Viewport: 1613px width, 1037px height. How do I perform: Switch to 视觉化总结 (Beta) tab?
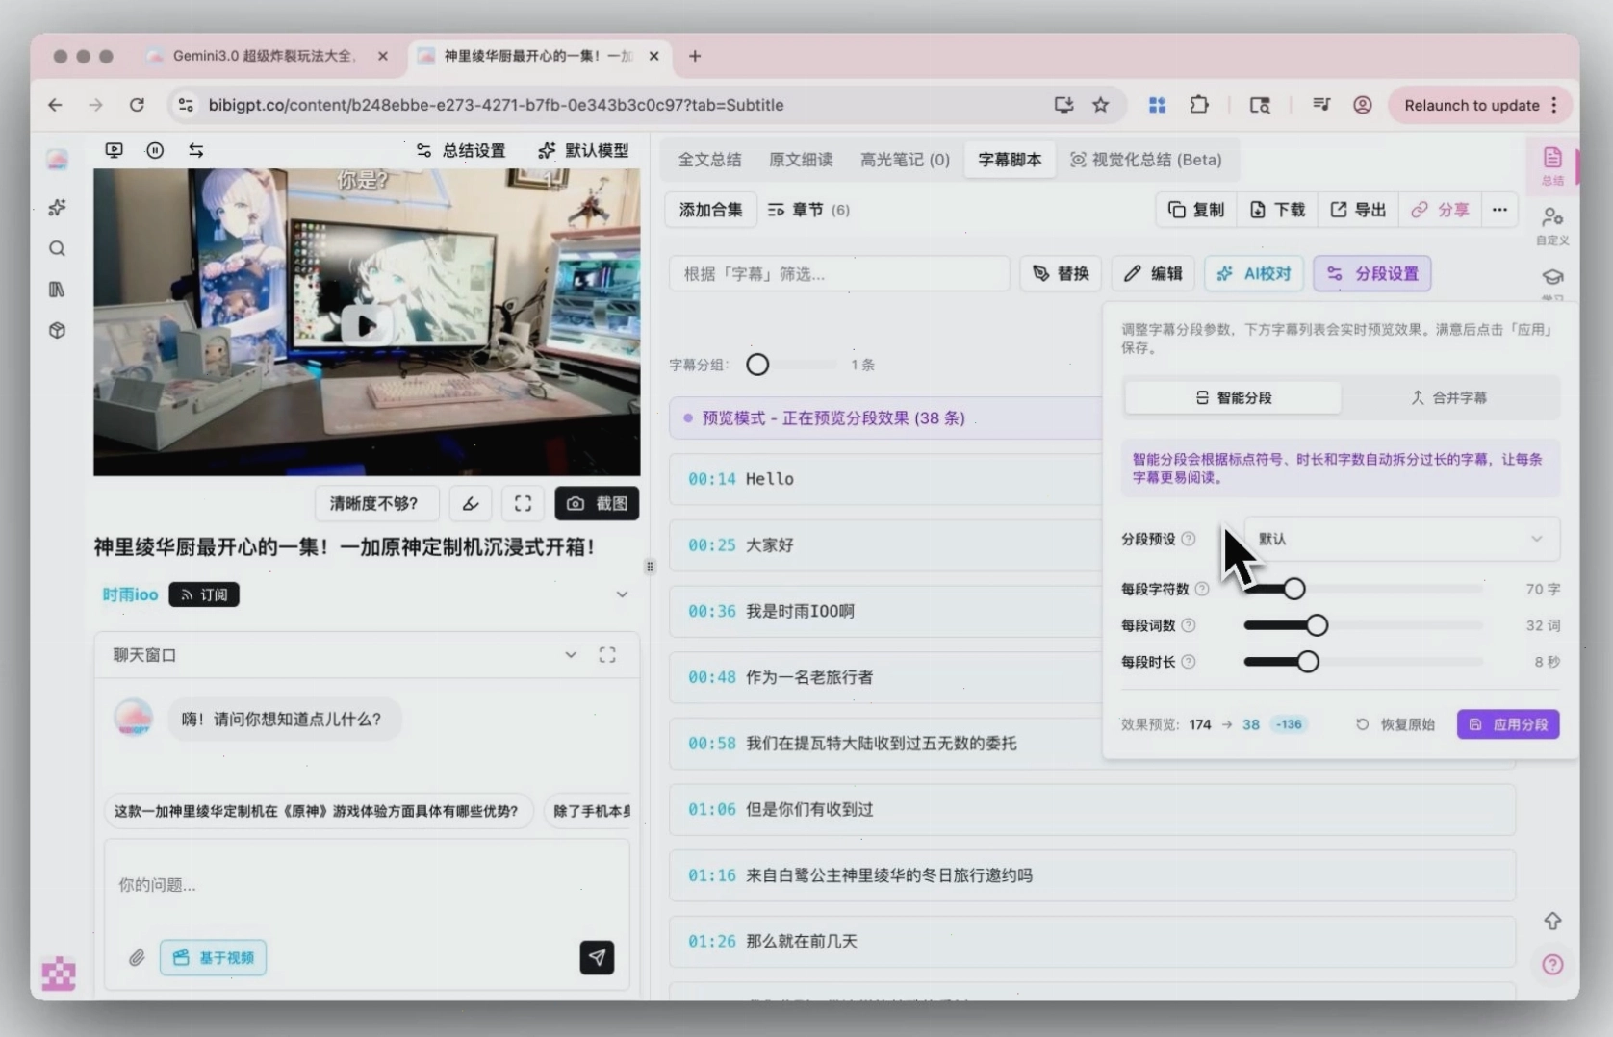click(1146, 160)
